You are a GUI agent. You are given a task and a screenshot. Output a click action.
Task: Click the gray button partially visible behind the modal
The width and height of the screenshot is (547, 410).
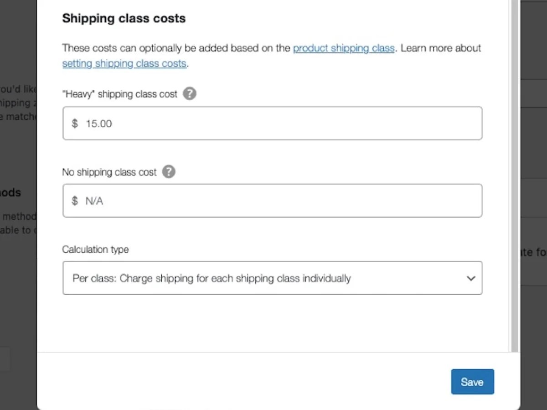(5, 359)
